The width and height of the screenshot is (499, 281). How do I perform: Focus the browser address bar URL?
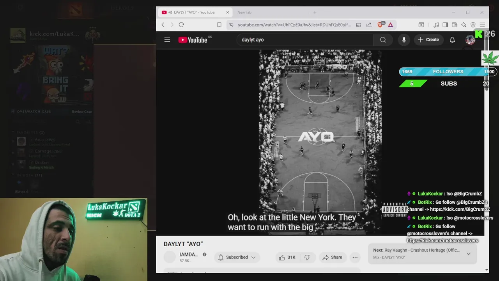point(294,25)
